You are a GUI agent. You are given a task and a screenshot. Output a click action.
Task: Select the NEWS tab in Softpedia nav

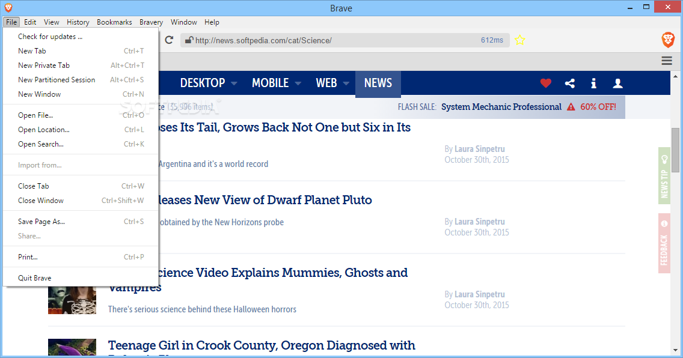point(378,83)
